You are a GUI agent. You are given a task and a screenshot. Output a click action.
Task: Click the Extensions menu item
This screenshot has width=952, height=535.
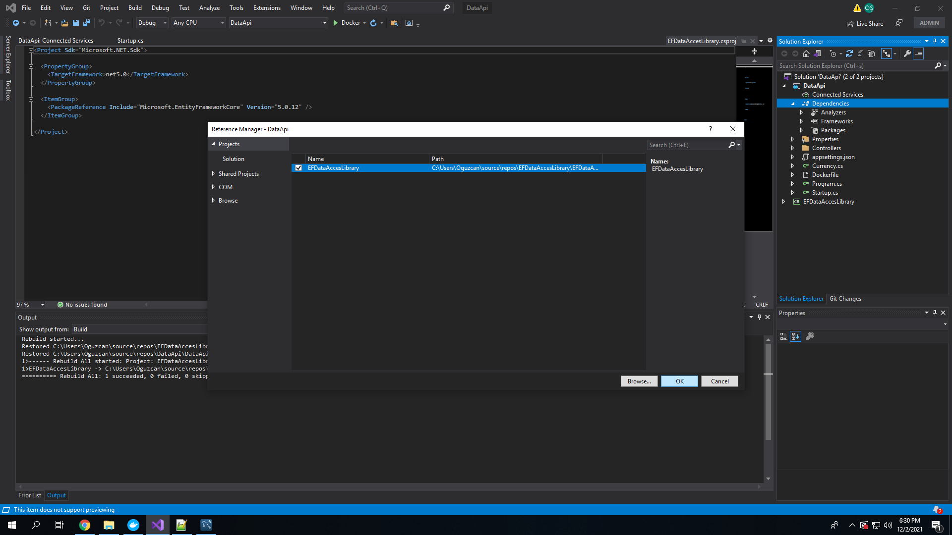tap(267, 7)
